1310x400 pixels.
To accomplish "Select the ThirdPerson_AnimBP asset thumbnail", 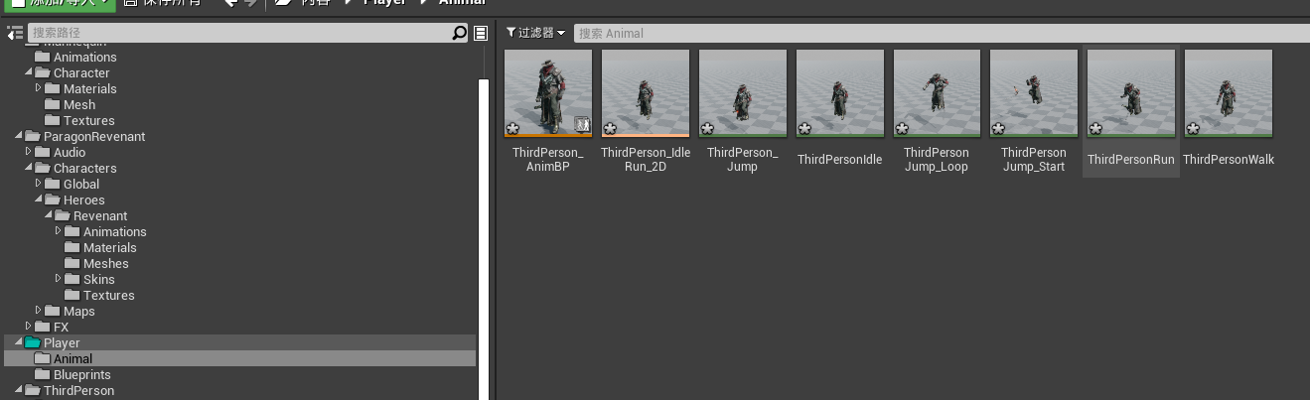I will (548, 93).
